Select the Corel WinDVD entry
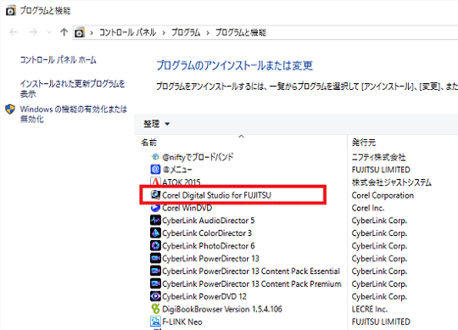Image resolution: width=458 pixels, height=330 pixels. point(187,208)
